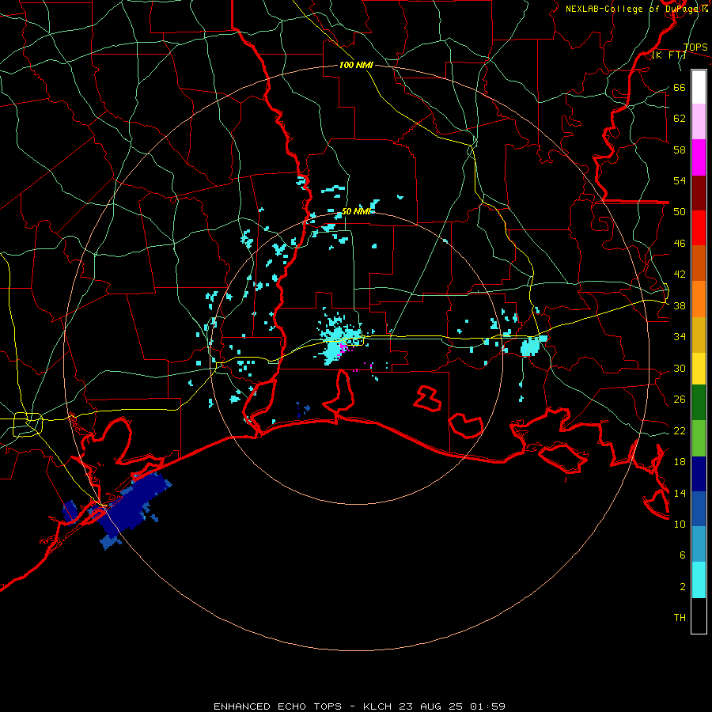Click the 10 value on legend scale
Image resolution: width=712 pixels, height=712 pixels.
(x=680, y=524)
